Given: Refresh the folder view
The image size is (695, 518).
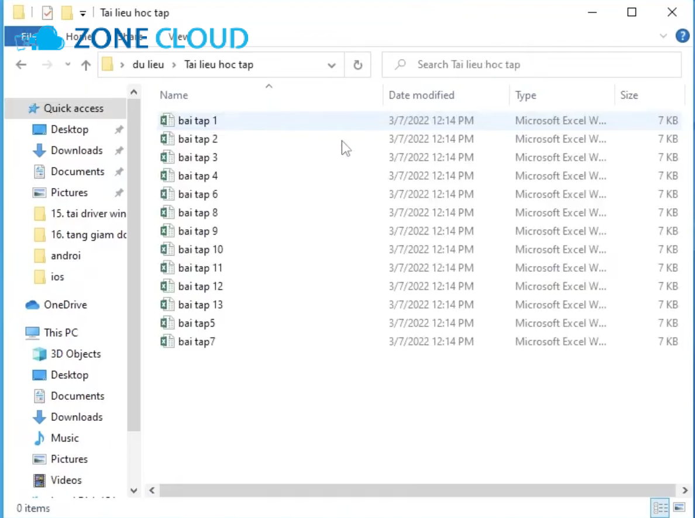Looking at the screenshot, I should tap(357, 65).
